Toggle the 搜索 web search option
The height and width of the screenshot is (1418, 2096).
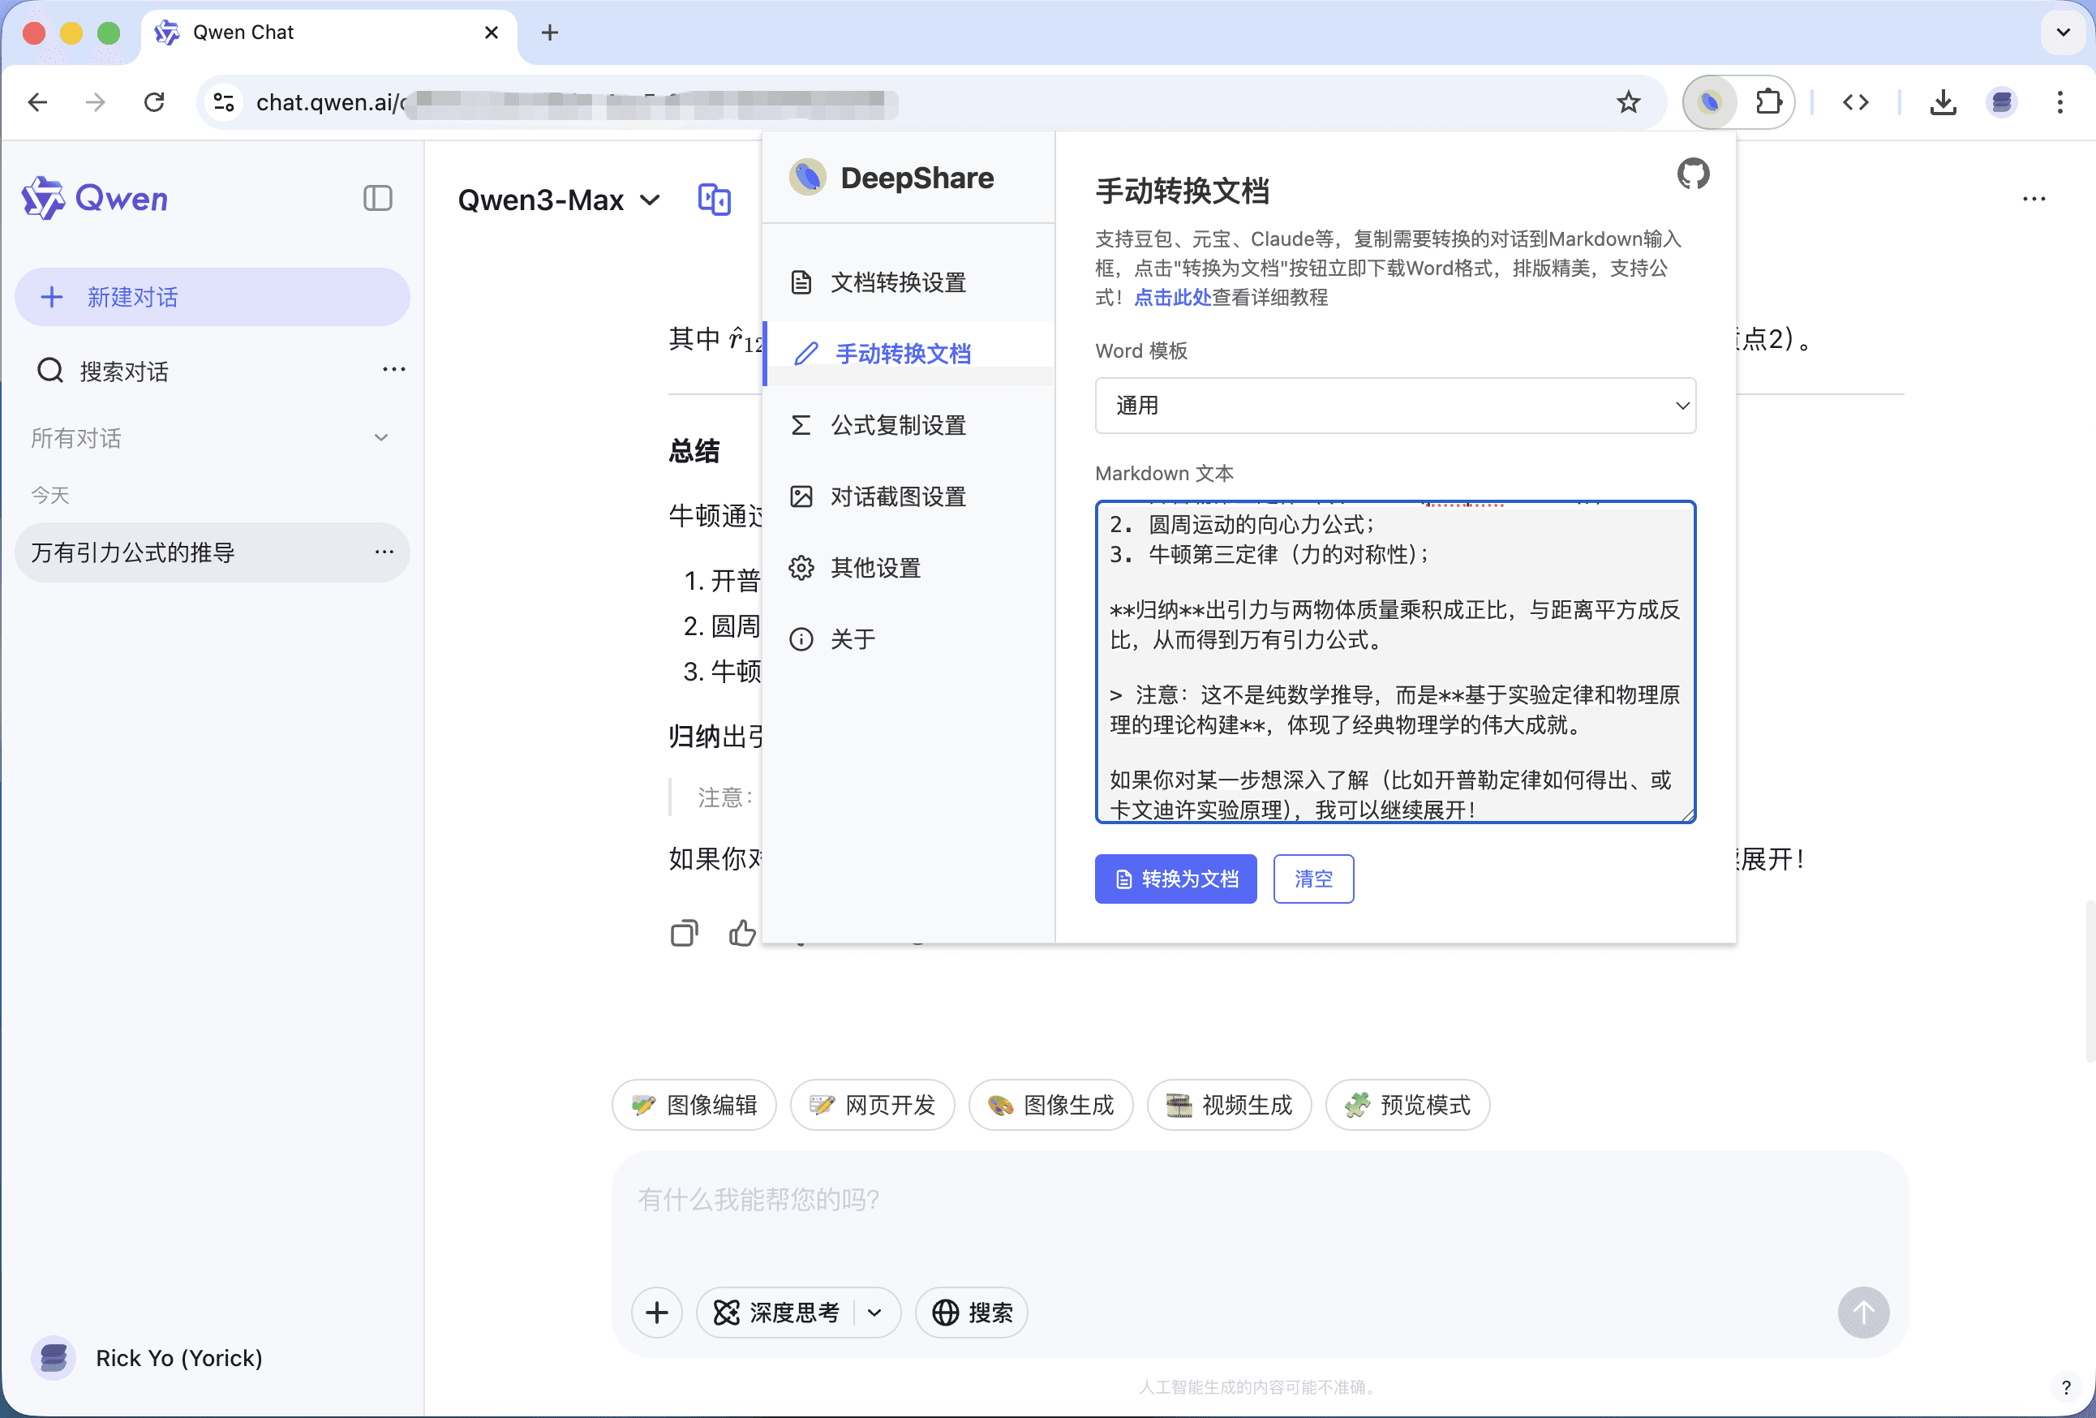[x=971, y=1313]
